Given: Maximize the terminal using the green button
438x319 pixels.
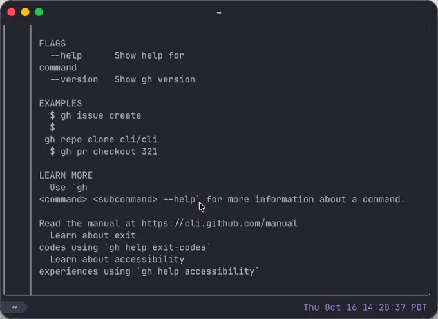Looking at the screenshot, I should [x=39, y=12].
